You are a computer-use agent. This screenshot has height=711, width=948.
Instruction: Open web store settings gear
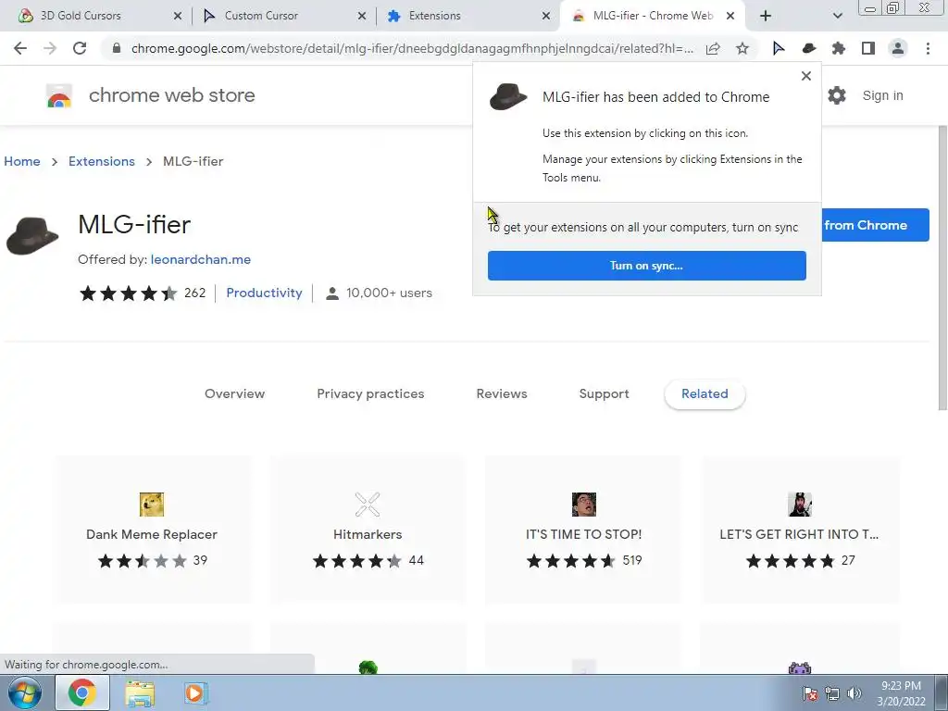(x=837, y=95)
